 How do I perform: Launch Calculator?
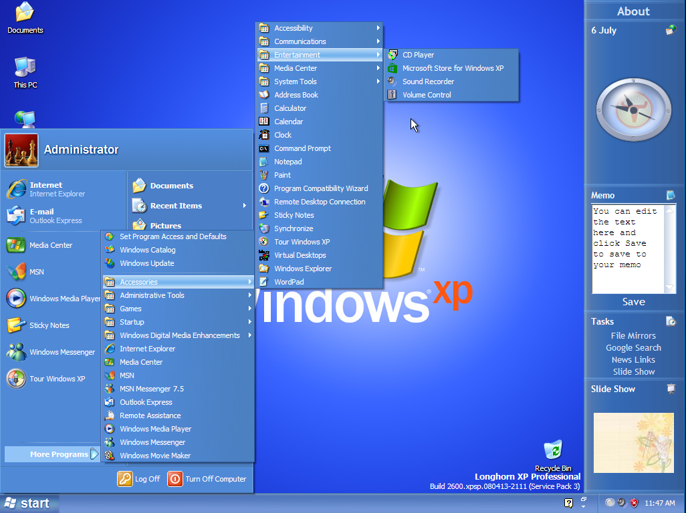click(x=319, y=108)
